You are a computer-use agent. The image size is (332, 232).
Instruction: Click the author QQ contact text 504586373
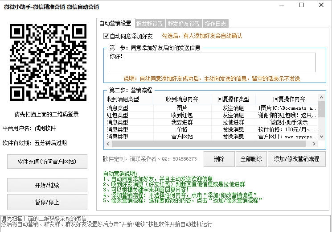pyautogui.click(x=184, y=159)
